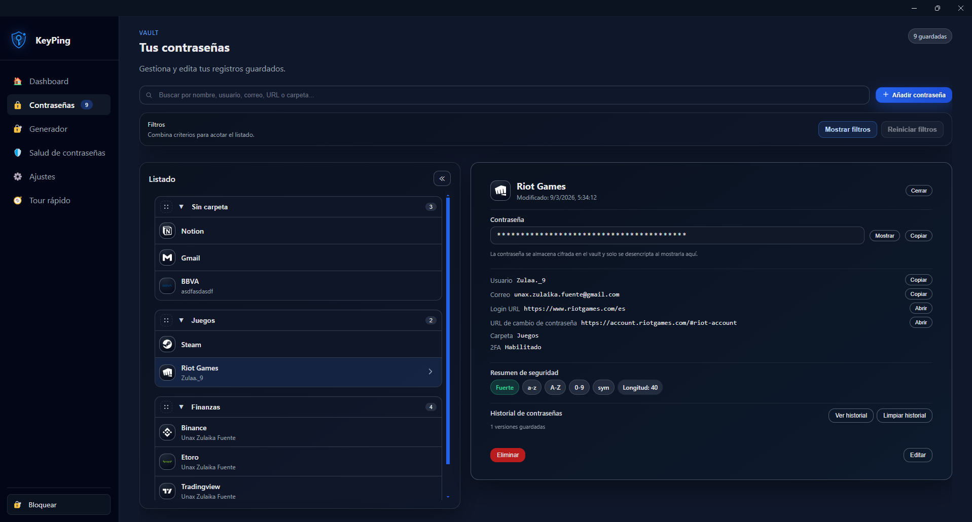Collapse the Listado panel with double-chevron

[442, 178]
